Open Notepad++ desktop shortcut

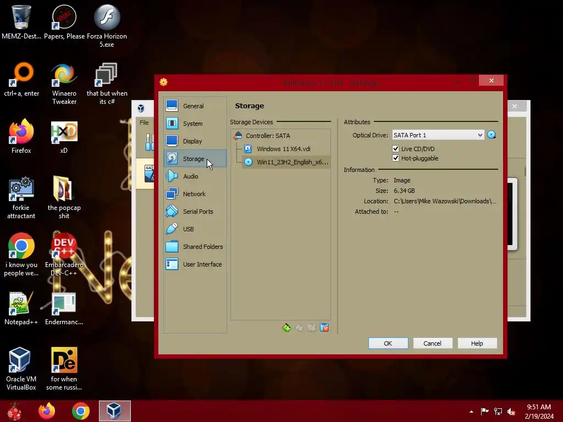(x=21, y=308)
